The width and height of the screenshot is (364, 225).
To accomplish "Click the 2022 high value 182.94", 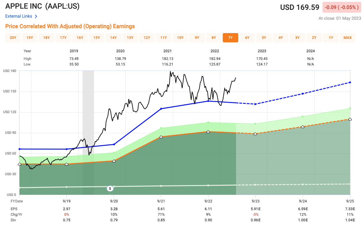I will click(x=215, y=59).
